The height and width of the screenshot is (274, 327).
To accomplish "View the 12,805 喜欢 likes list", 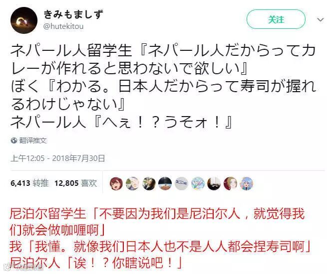I will click(76, 183).
